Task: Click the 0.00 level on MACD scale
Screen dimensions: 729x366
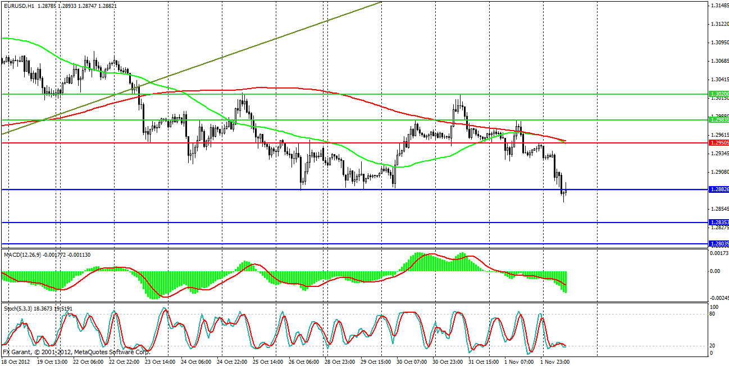Action: [x=716, y=271]
